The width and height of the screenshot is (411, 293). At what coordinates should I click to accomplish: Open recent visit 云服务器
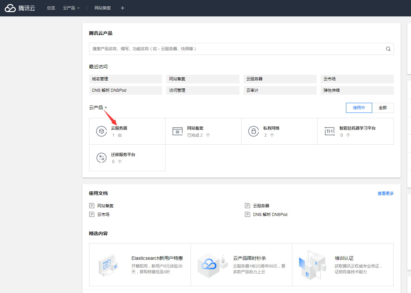tap(280, 79)
